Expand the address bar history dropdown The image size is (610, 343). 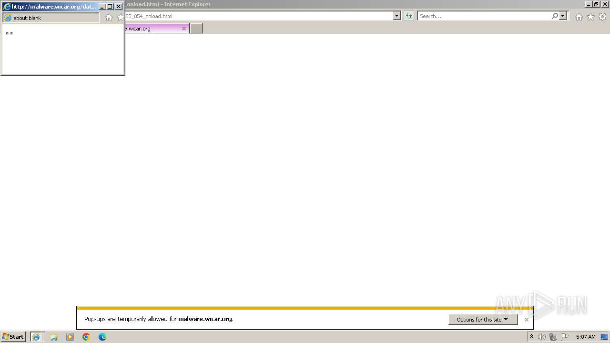[397, 16]
